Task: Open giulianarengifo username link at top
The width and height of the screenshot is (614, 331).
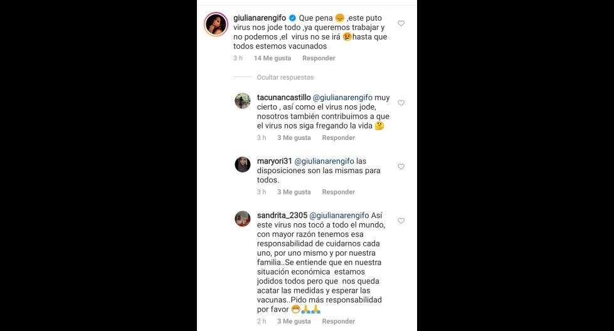Action: point(260,18)
